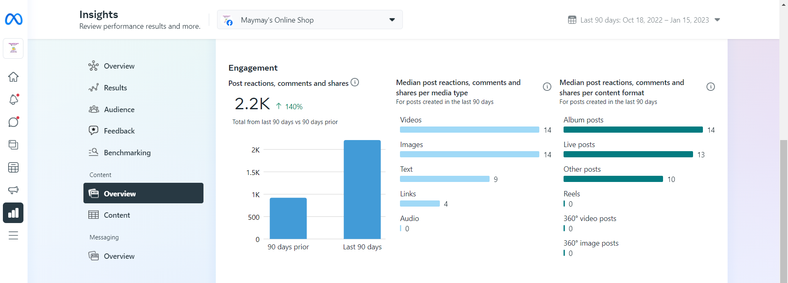Open the Planner calendar grid icon
The height and width of the screenshot is (283, 788).
tap(14, 168)
